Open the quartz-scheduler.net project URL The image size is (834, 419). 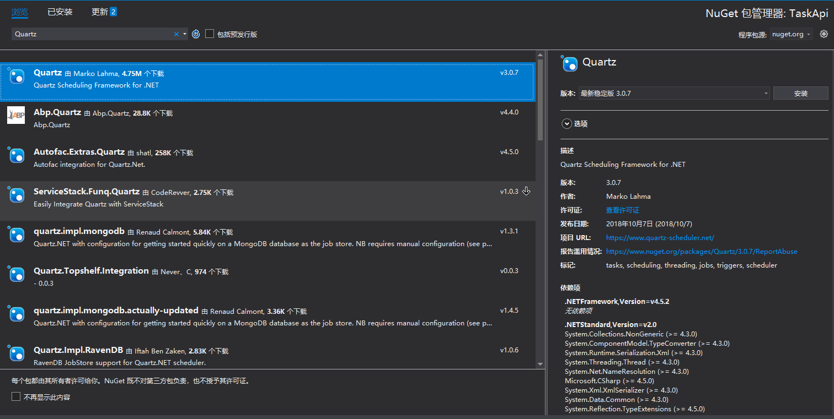pos(660,238)
